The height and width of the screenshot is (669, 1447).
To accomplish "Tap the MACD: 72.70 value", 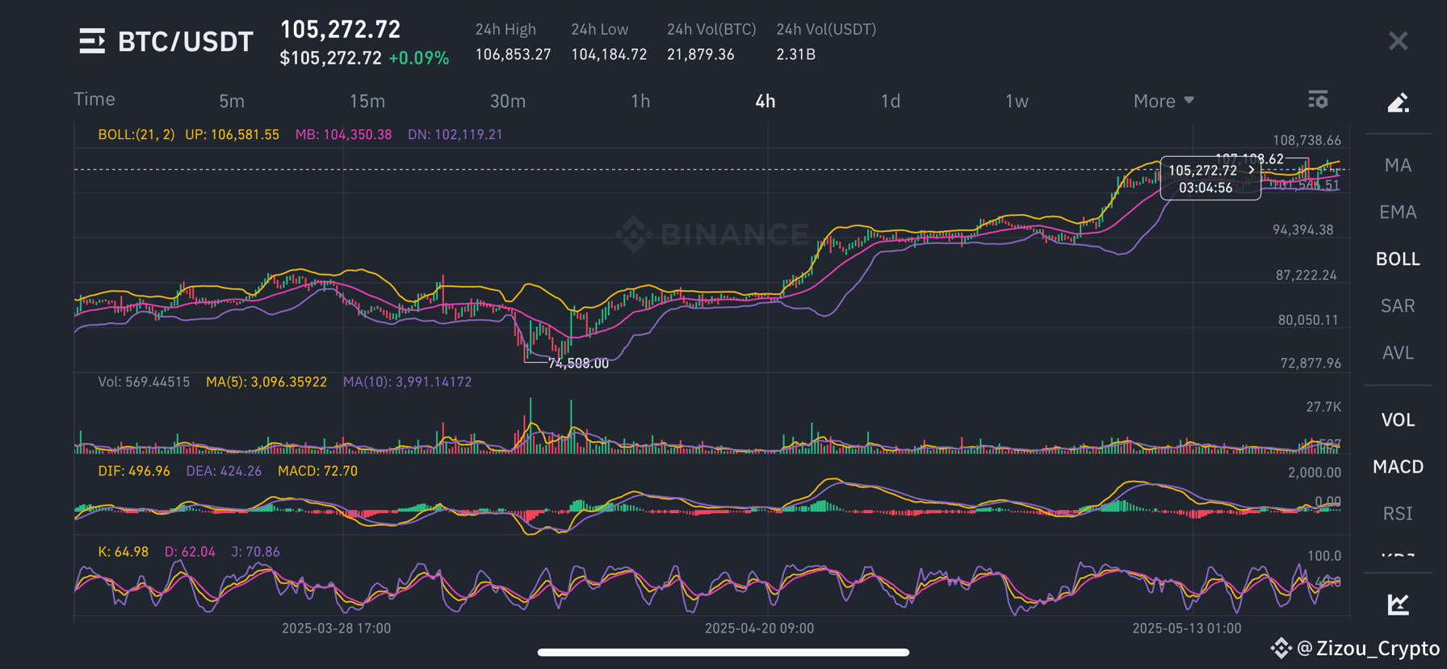I will [x=317, y=471].
